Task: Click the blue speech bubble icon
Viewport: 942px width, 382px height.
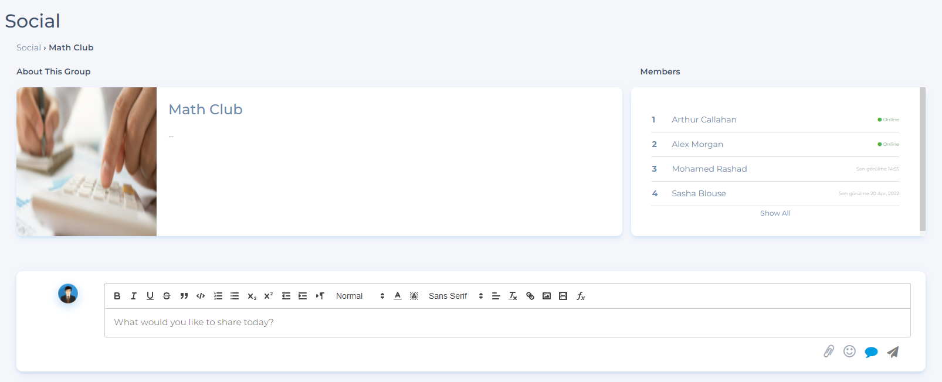Action: coord(871,352)
